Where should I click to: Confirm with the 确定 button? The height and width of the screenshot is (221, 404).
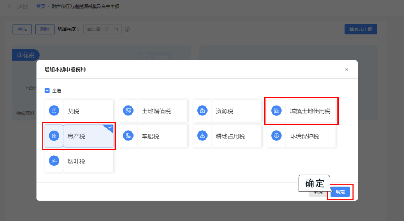click(340, 192)
